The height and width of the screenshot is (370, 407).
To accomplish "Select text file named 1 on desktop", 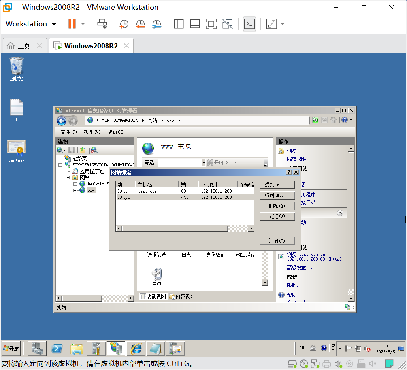I will coord(16,110).
